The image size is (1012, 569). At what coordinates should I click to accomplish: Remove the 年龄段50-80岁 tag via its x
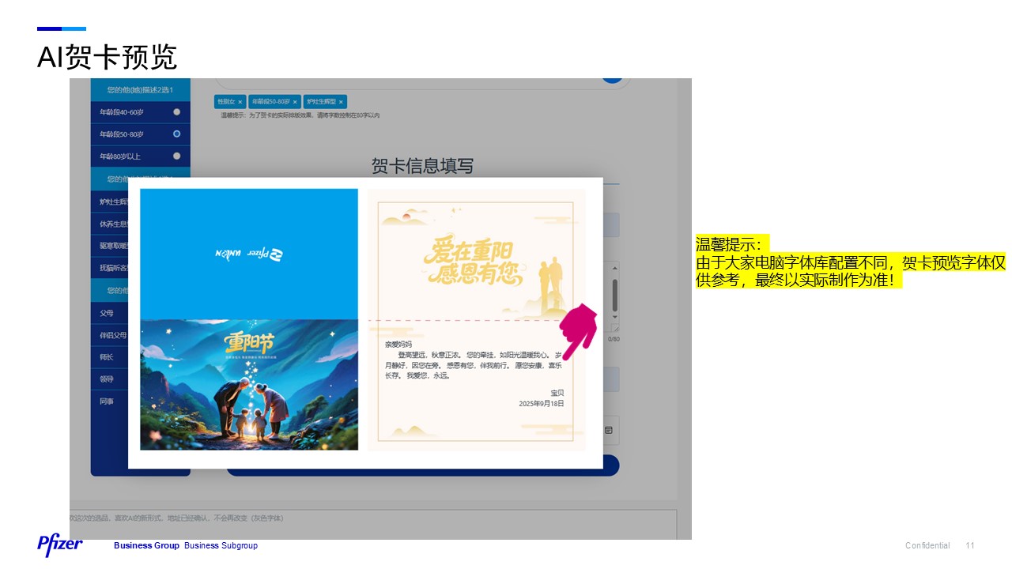(295, 102)
